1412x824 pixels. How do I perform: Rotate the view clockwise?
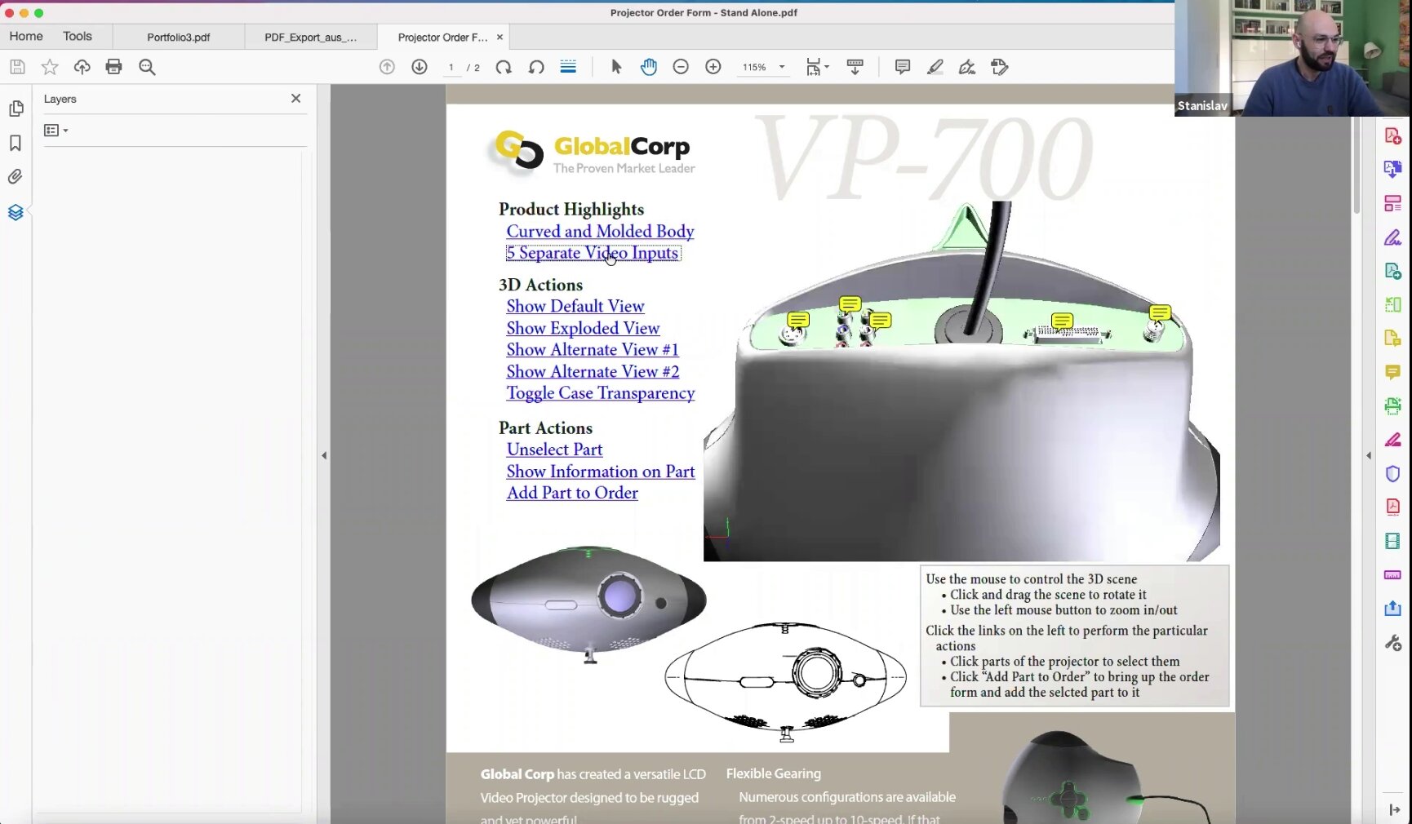[x=504, y=67]
